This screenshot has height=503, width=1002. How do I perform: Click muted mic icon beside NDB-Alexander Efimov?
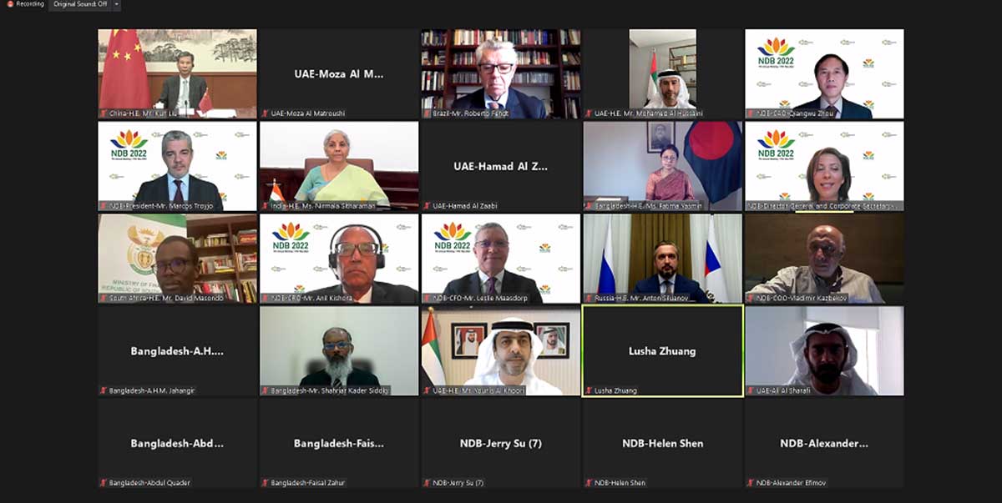point(751,483)
